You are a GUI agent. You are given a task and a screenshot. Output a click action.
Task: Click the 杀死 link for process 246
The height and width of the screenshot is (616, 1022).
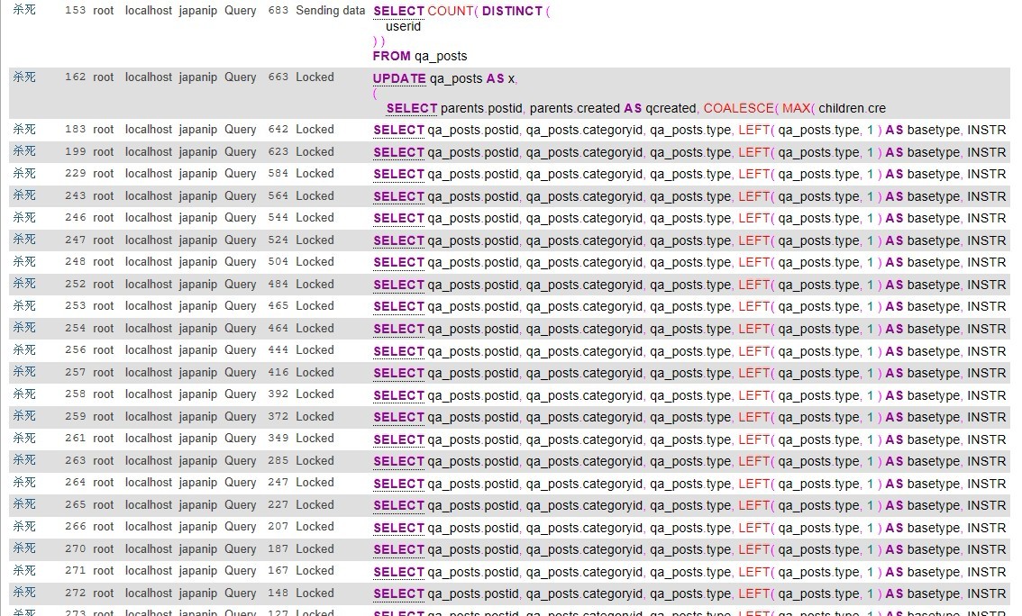pos(24,218)
